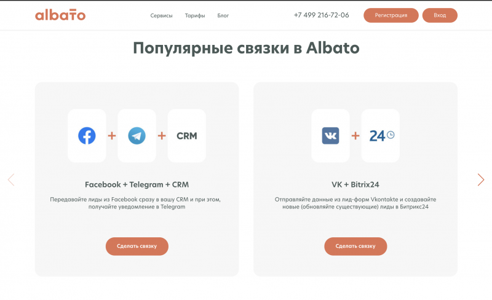The width and height of the screenshot is (492, 300).
Task: Open the Тарифы menu item
Action: 195,15
